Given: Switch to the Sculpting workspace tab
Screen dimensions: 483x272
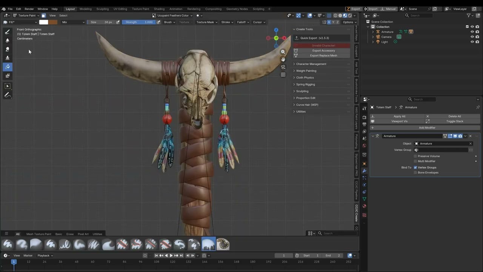Looking at the screenshot, I should pos(102,9).
